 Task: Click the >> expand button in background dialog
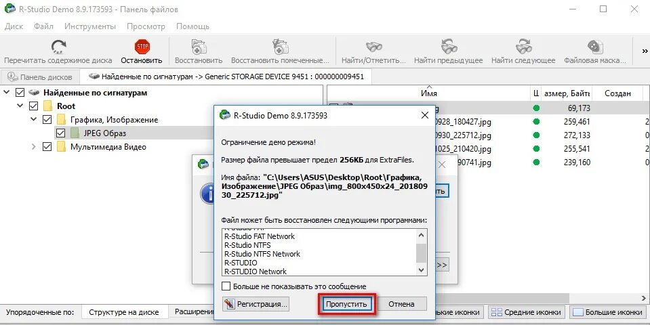tap(442, 265)
